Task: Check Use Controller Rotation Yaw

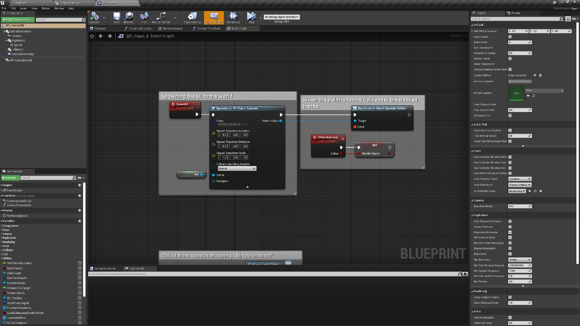Action: click(x=510, y=162)
